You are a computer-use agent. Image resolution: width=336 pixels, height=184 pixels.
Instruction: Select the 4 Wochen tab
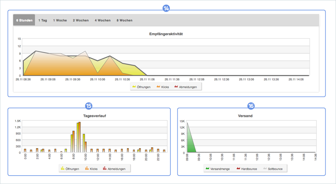tap(102, 20)
